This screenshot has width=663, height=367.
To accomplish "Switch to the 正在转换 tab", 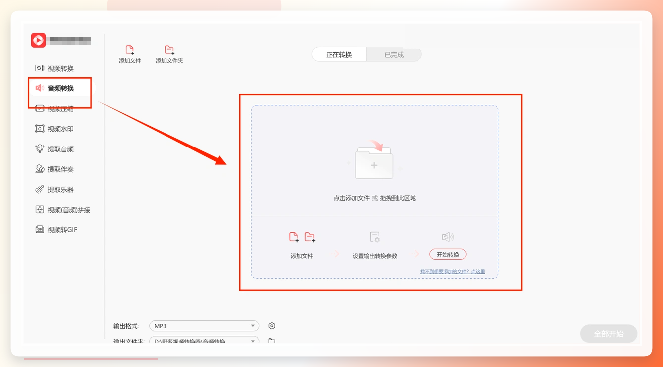I will tap(339, 55).
